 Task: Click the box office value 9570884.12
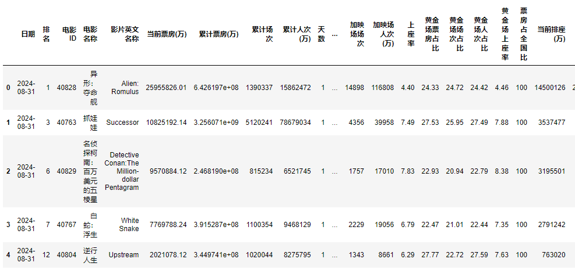click(168, 171)
